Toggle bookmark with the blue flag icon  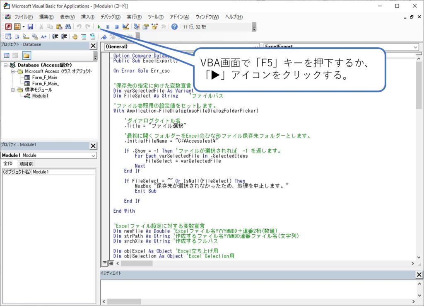click(104, 36)
